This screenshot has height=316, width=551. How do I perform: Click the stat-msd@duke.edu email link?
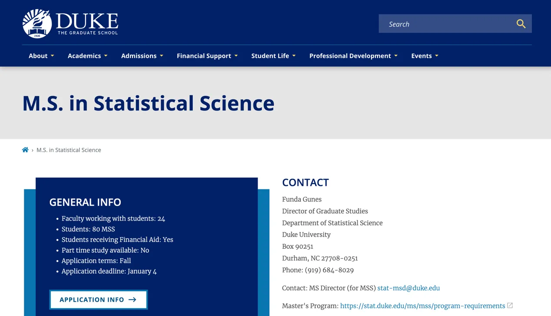408,288
